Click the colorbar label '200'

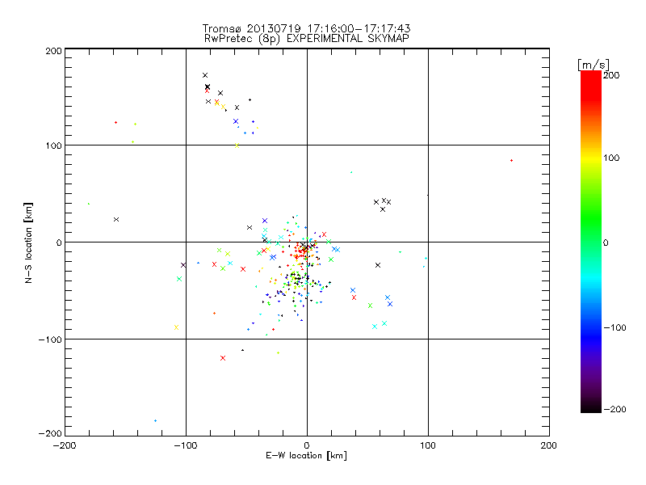click(611, 75)
